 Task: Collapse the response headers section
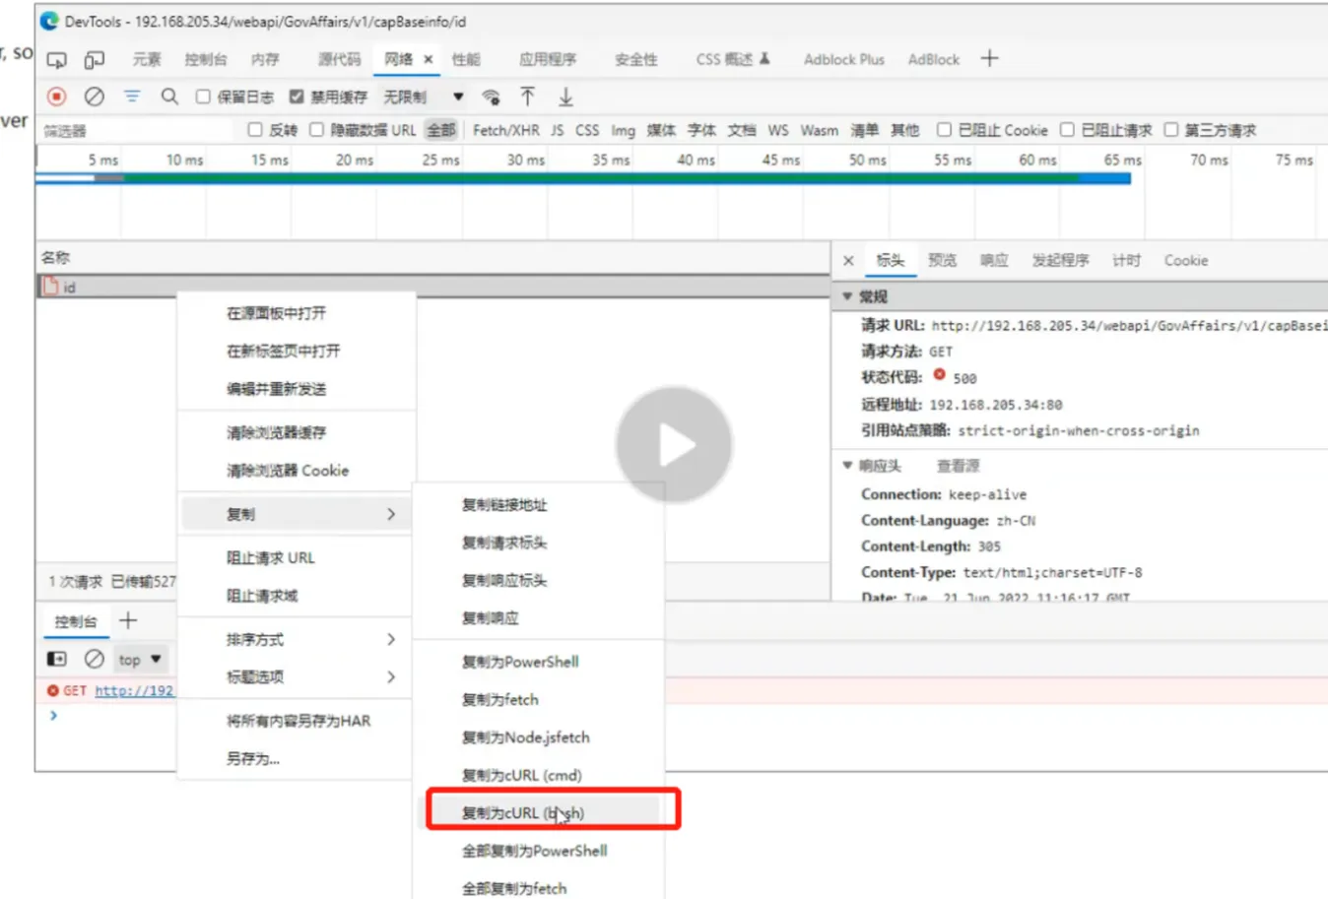pos(847,466)
